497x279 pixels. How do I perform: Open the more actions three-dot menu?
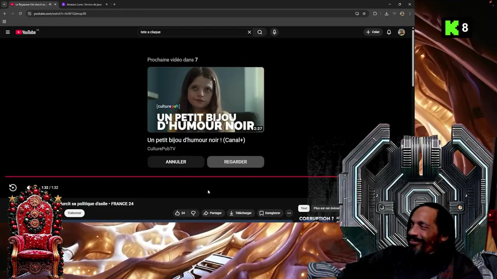[x=289, y=213]
